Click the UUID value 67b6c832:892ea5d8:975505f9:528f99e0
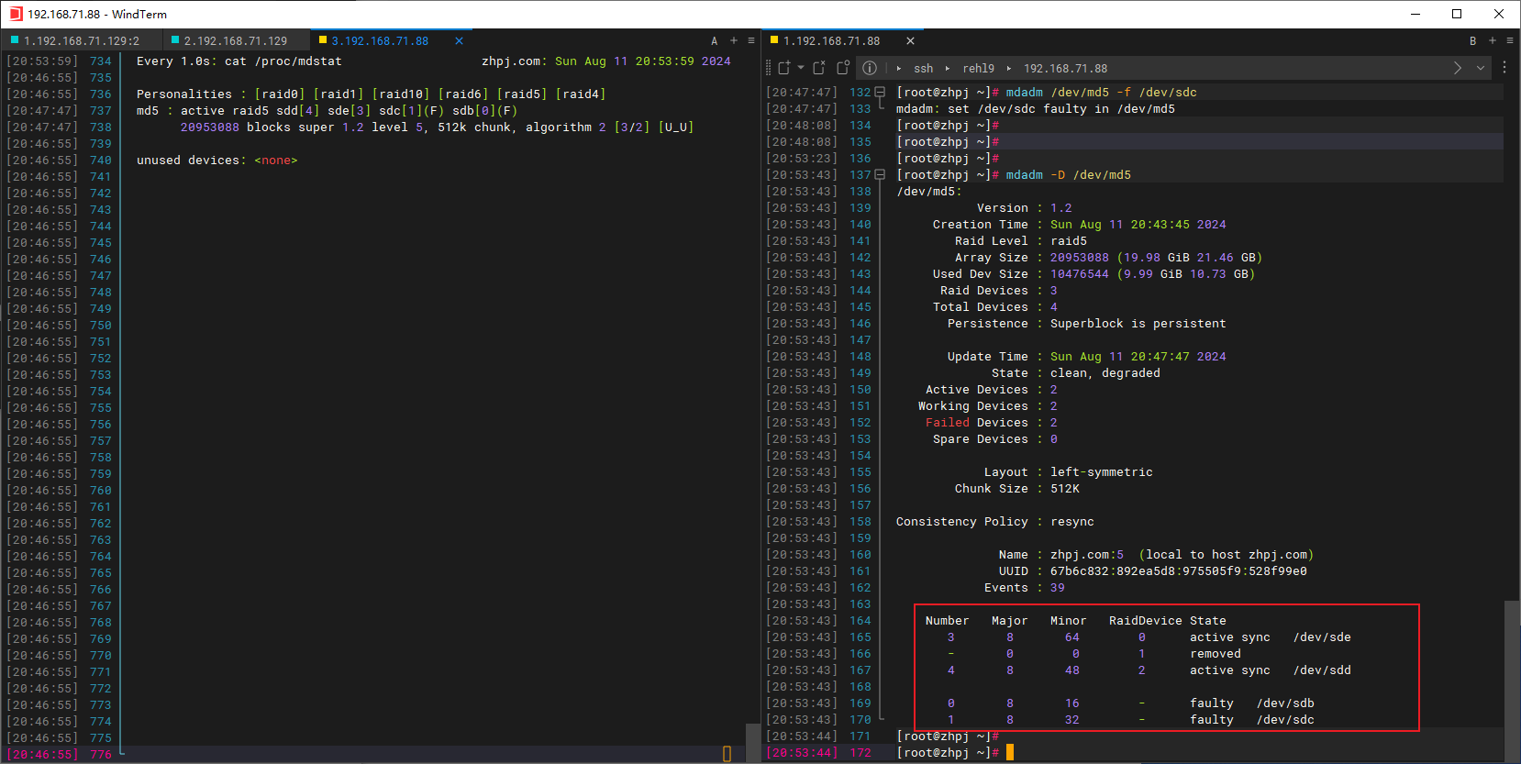The width and height of the screenshot is (1521, 764). click(1178, 570)
